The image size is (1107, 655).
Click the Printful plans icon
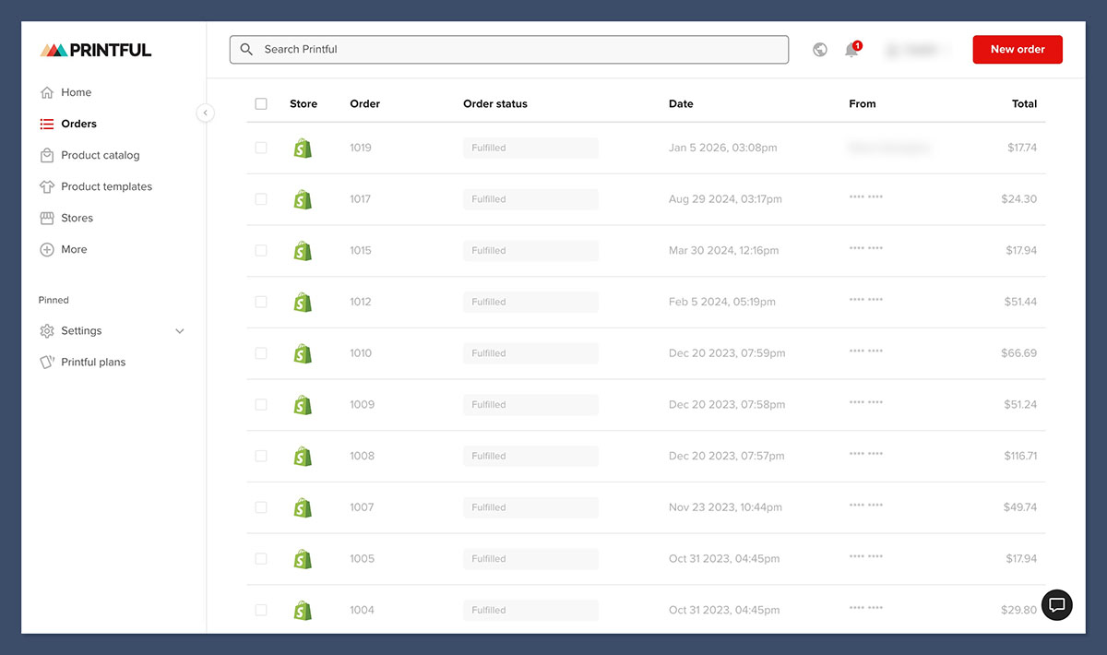coord(47,363)
